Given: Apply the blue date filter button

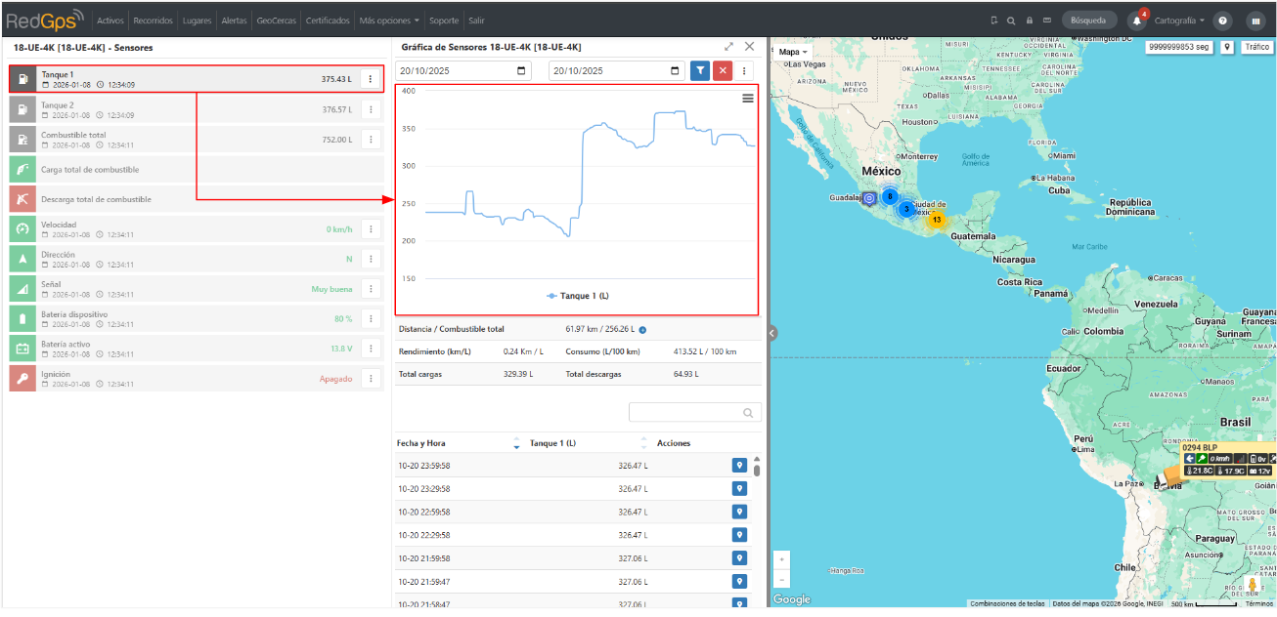Looking at the screenshot, I should (x=700, y=70).
